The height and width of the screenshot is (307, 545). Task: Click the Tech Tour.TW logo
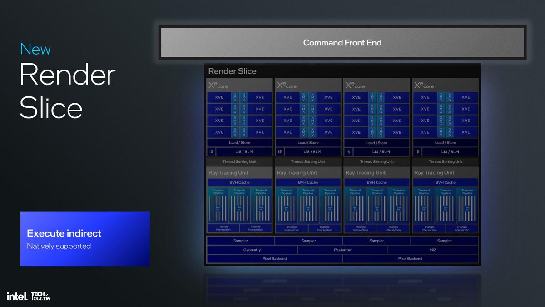coord(41,296)
